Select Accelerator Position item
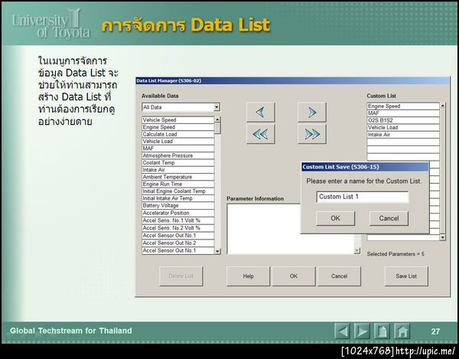 click(178, 213)
